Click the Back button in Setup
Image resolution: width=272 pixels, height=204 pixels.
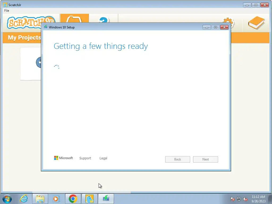coord(178,159)
